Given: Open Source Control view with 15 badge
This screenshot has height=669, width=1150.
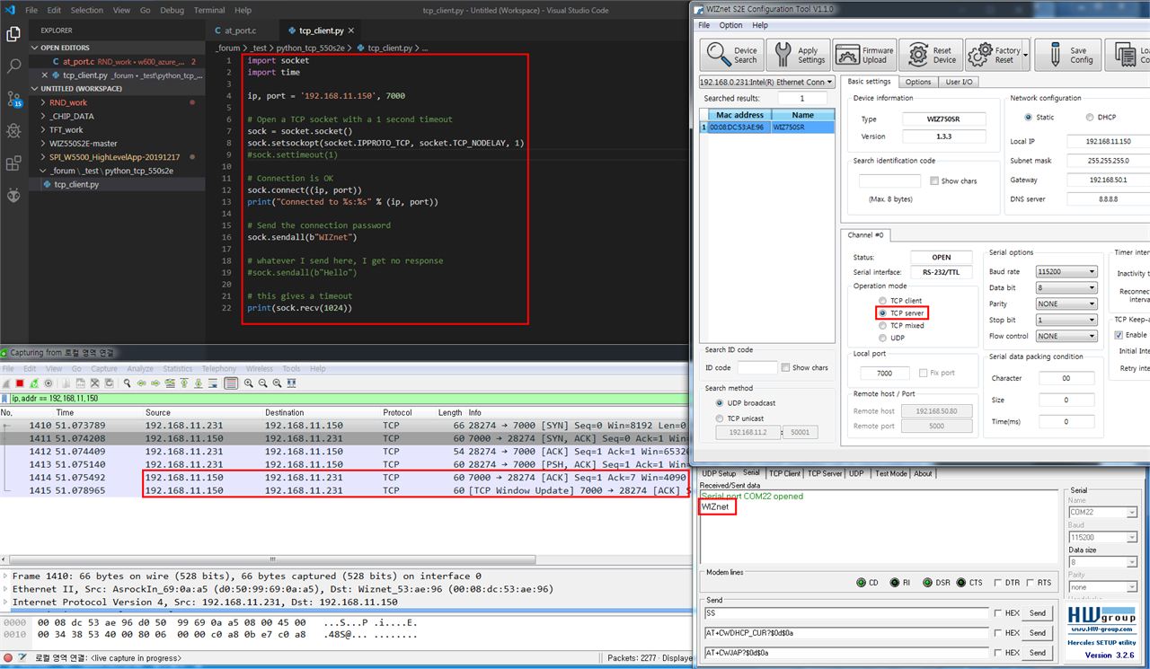Looking at the screenshot, I should click(x=13, y=99).
